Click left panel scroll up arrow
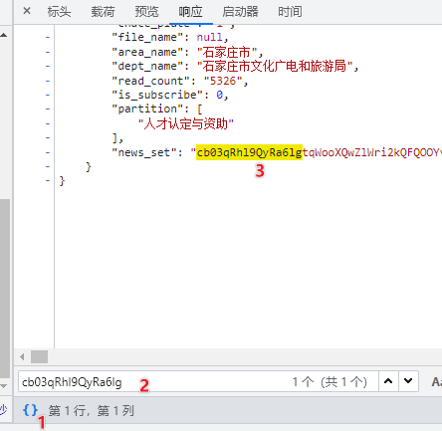 [x=4, y=35]
